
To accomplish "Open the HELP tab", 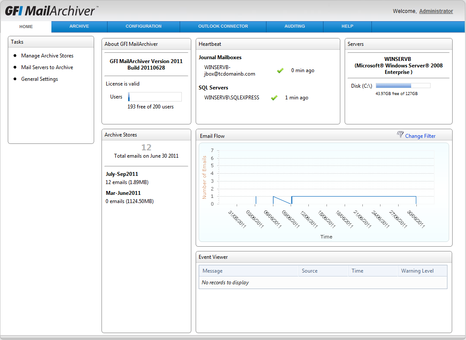I will click(347, 26).
